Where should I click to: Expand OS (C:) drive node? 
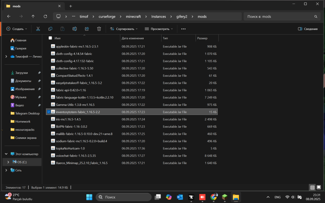click(x=8, y=162)
